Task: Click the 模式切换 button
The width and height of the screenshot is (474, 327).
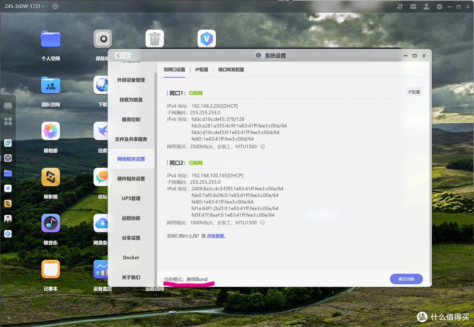Action: point(406,279)
